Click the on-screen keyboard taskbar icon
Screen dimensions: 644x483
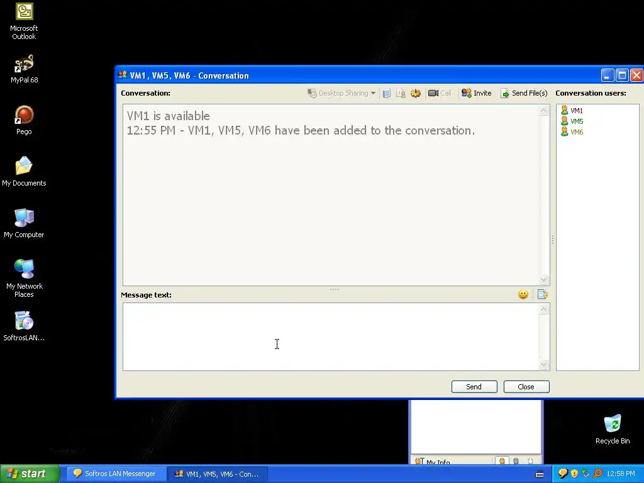coord(540,474)
